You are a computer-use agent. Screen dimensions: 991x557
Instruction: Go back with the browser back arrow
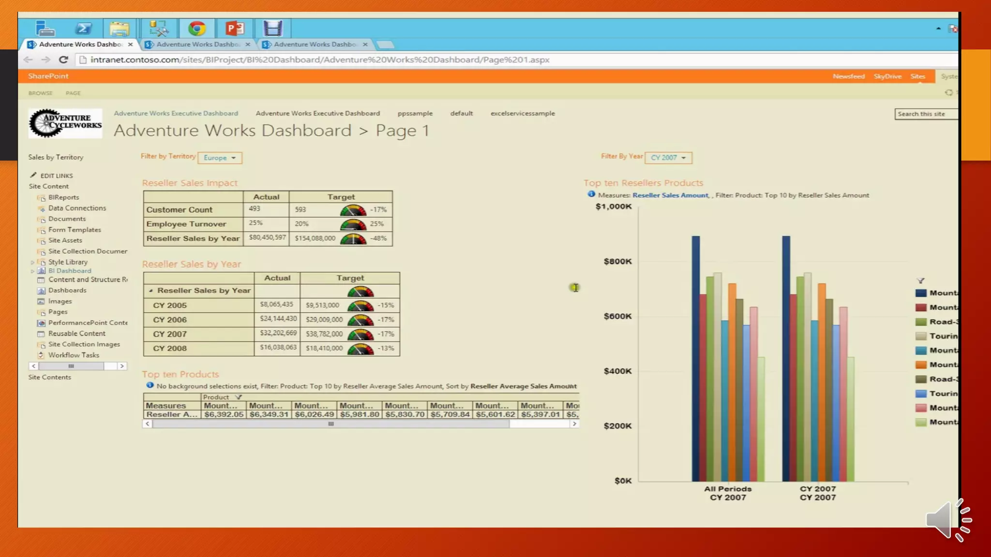pyautogui.click(x=28, y=59)
